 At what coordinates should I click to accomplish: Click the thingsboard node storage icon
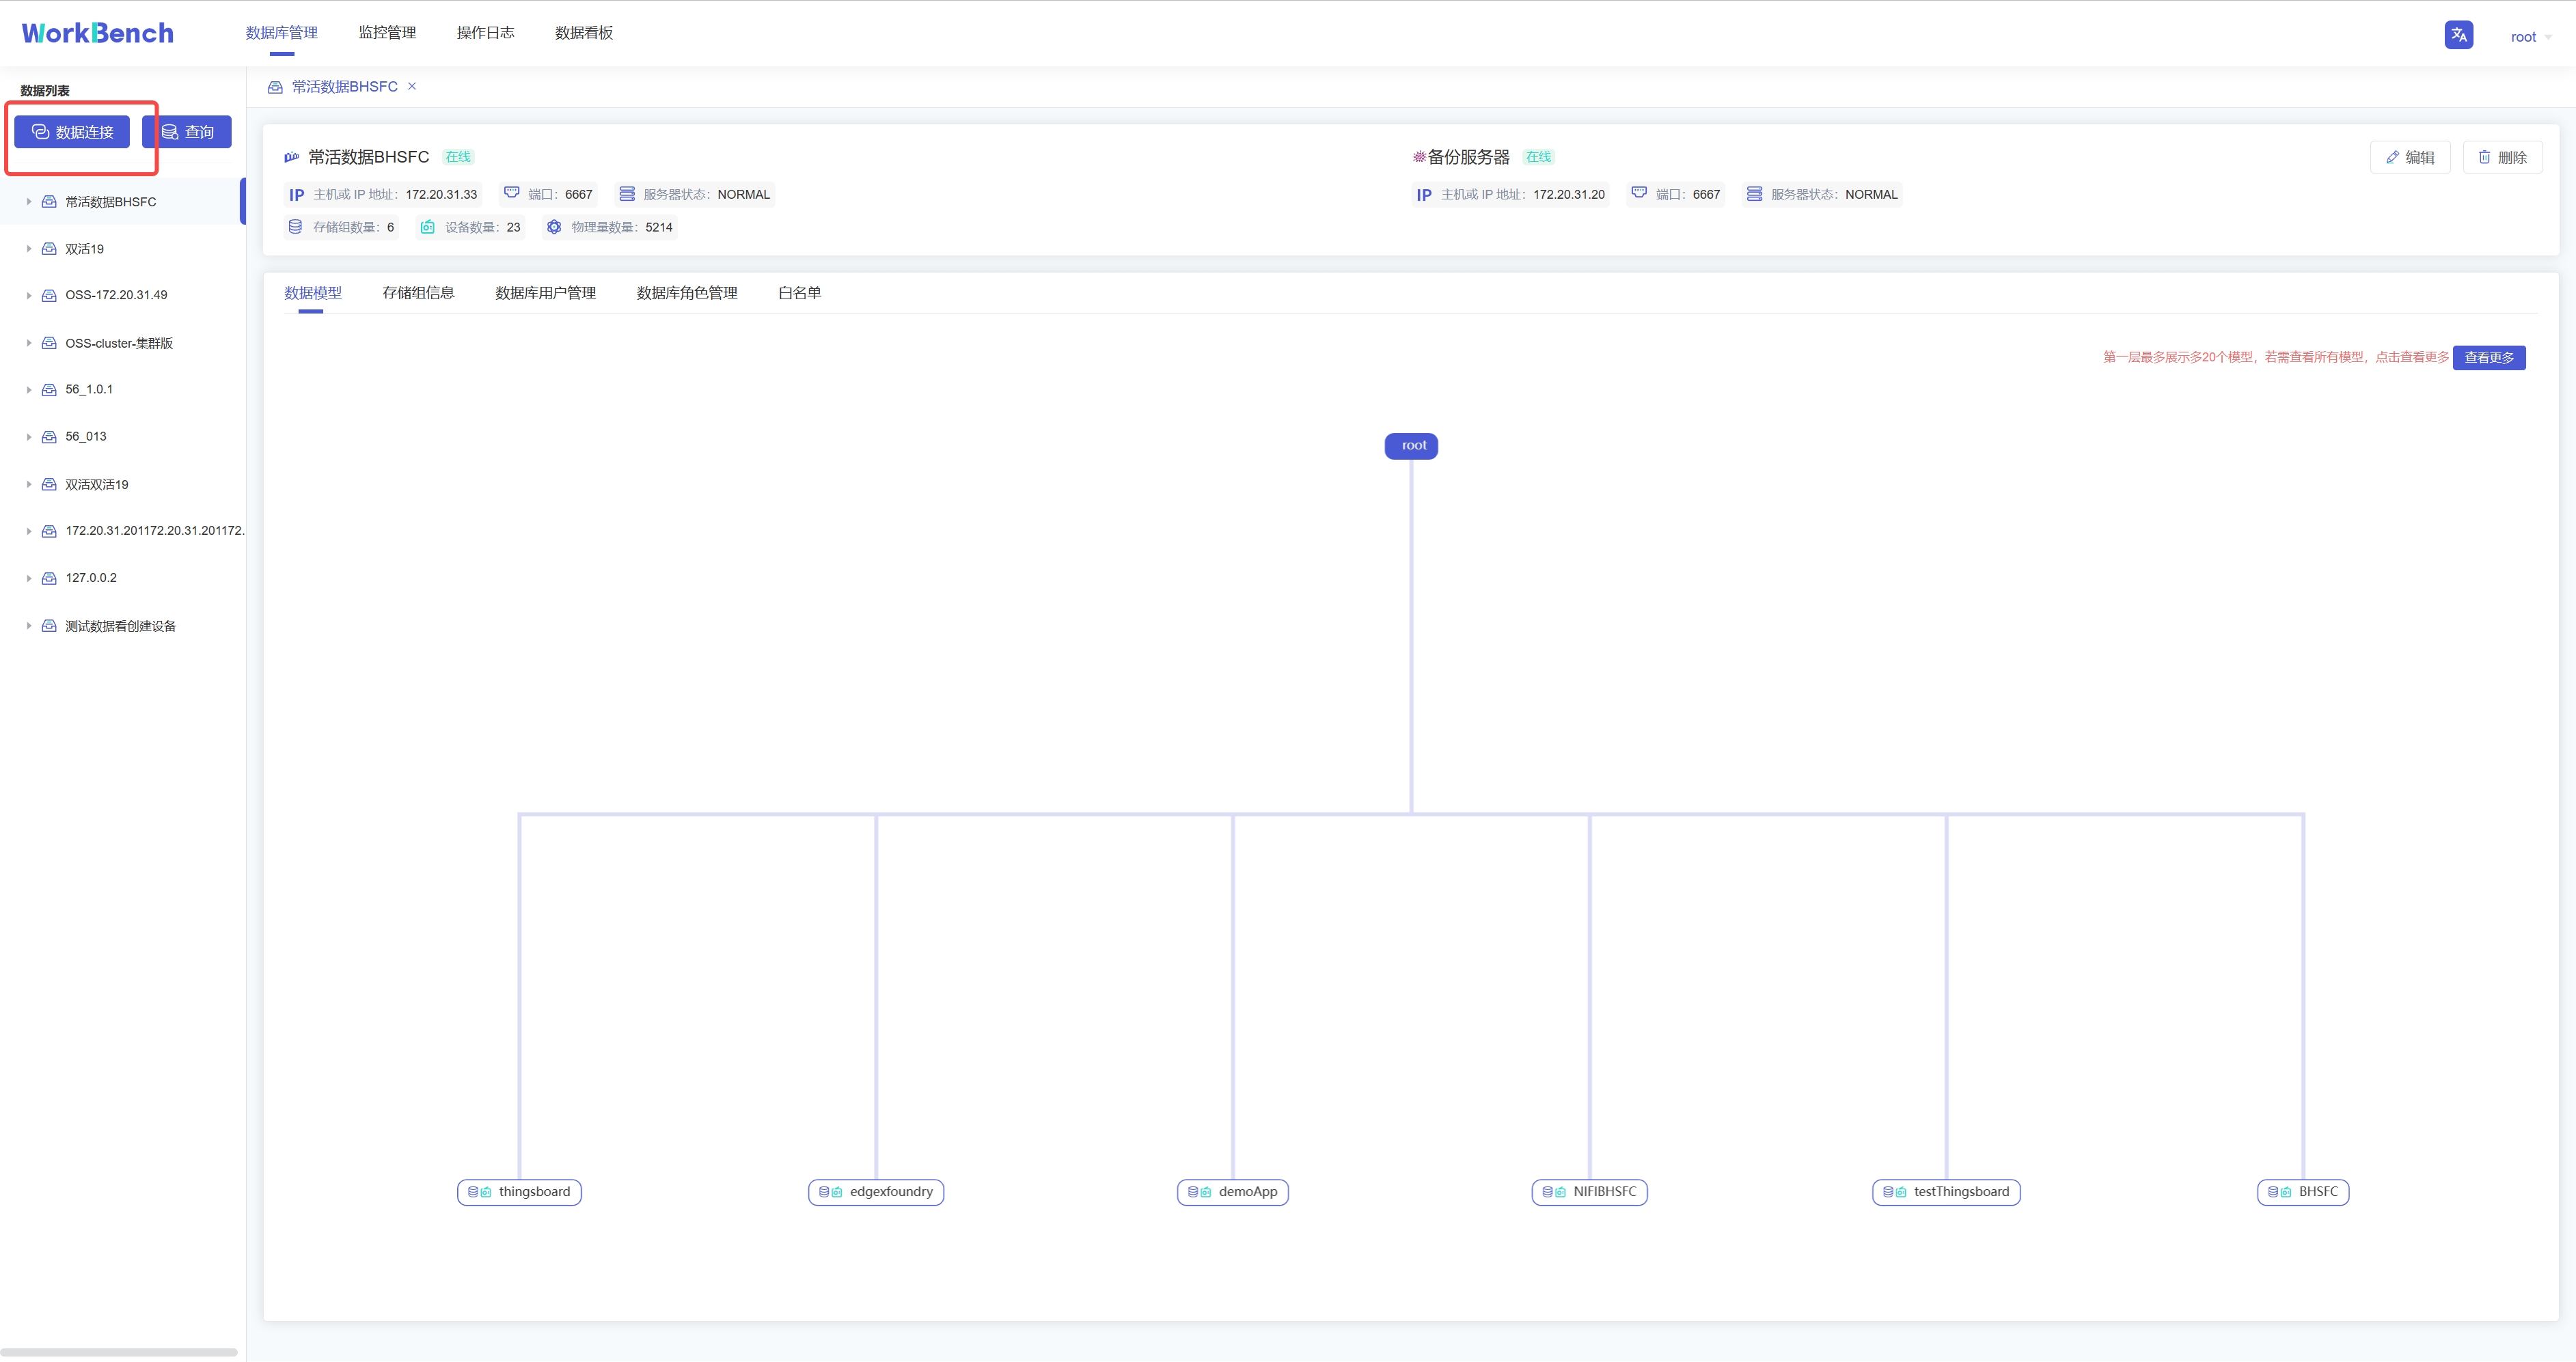(473, 1192)
